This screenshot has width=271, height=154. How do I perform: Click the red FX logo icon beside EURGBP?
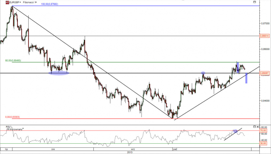(7, 2)
